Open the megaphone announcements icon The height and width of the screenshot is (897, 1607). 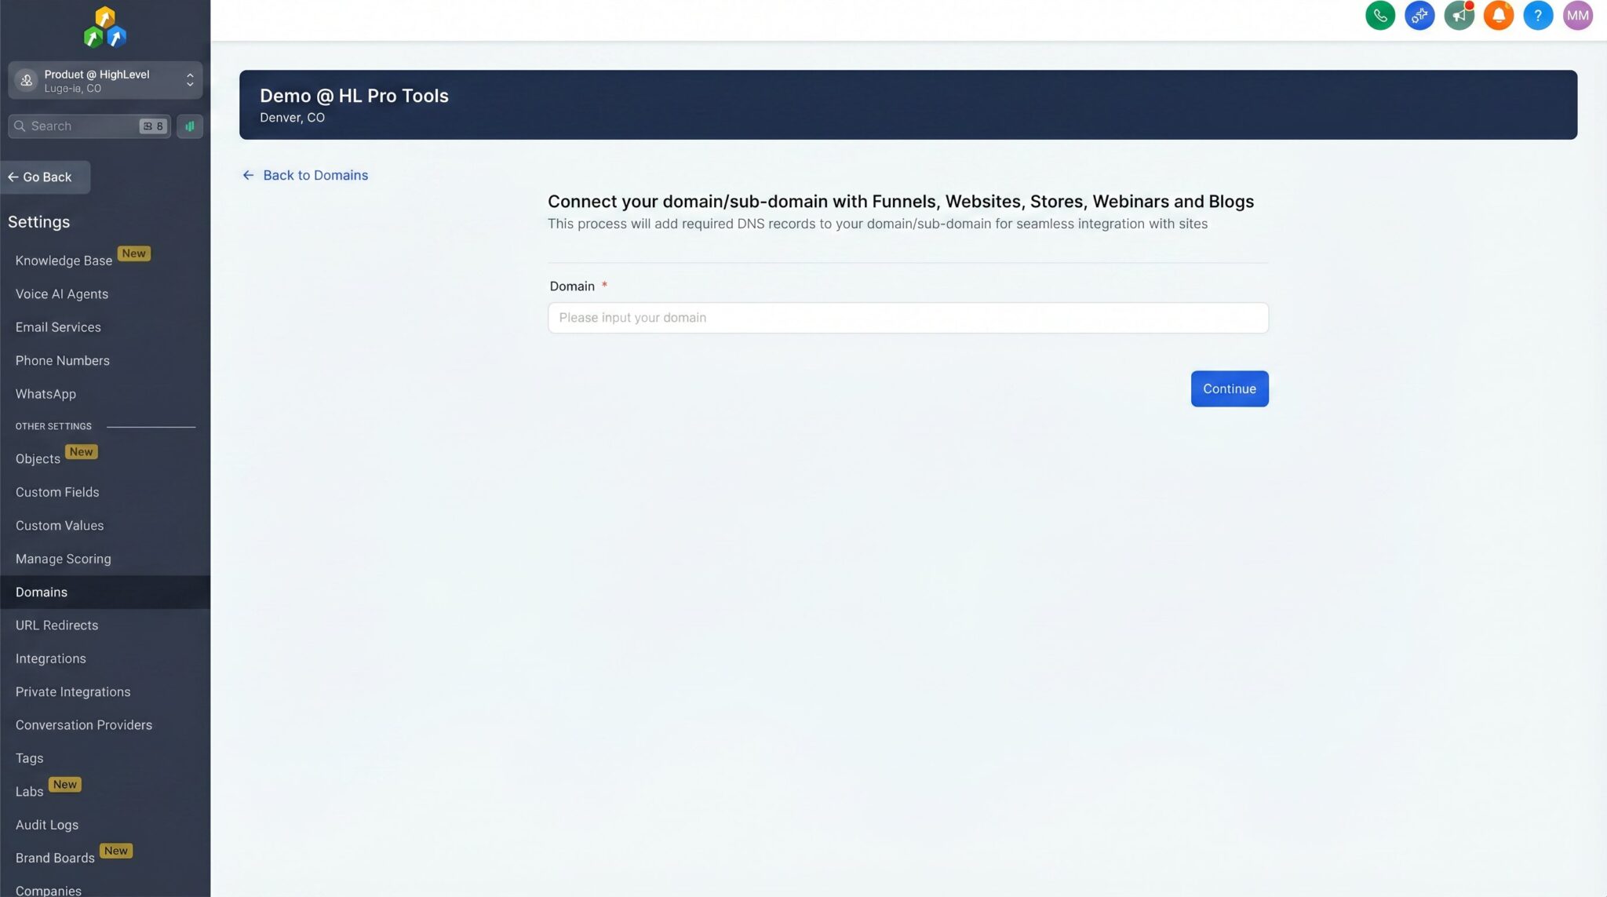pos(1459,16)
